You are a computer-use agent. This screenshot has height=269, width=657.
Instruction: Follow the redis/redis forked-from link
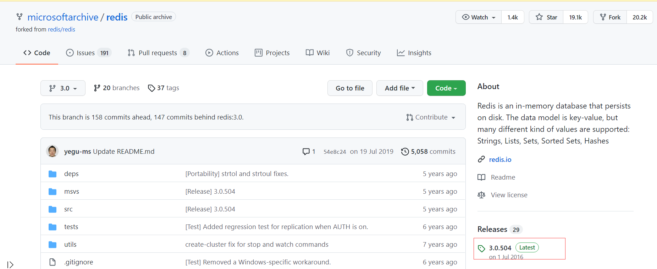click(61, 29)
